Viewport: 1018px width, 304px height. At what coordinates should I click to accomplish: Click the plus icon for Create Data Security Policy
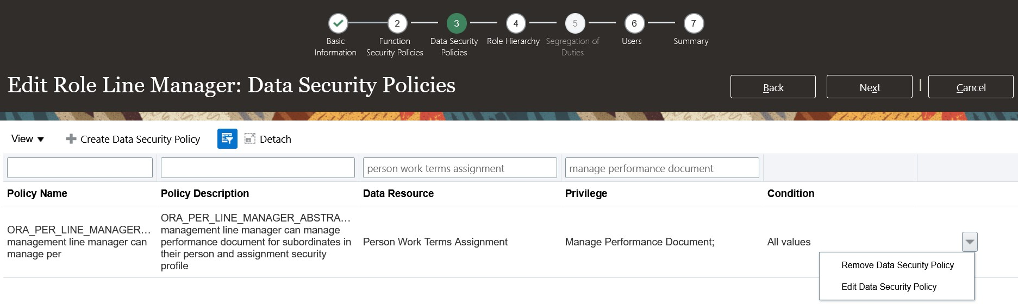pyautogui.click(x=71, y=139)
